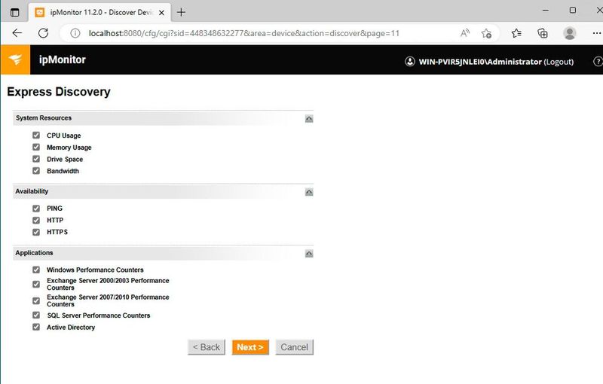Open the tab actions menu icon
Screen dimensions: 603x384
14,12
